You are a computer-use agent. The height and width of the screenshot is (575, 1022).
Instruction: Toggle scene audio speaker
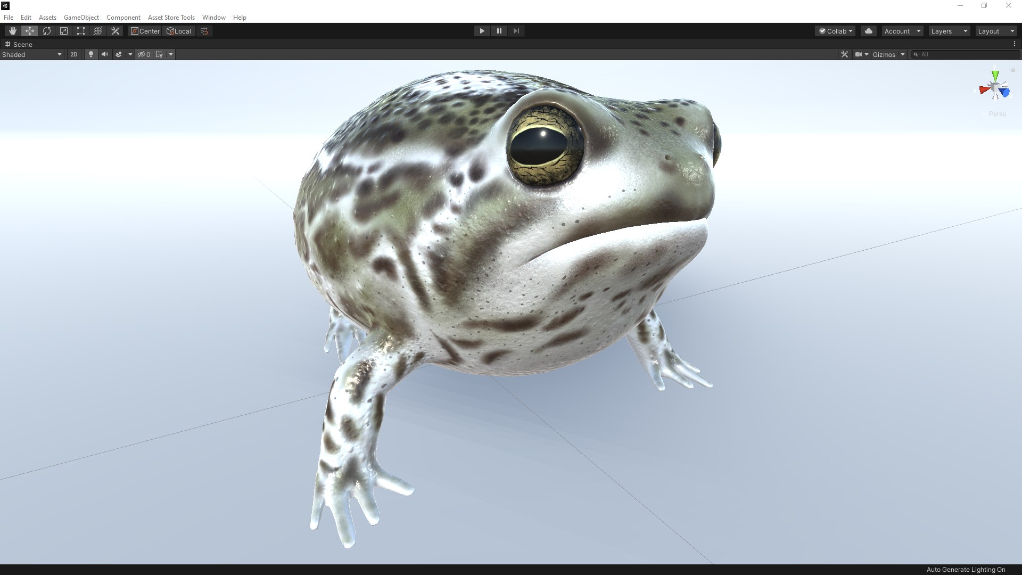click(x=105, y=54)
